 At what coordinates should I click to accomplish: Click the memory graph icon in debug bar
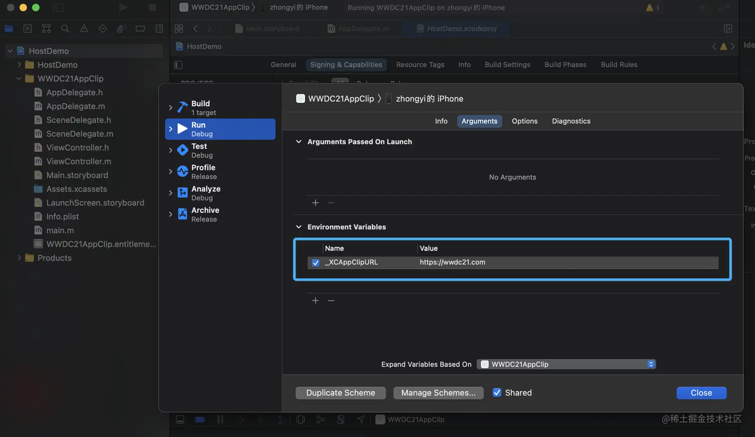[x=321, y=420]
